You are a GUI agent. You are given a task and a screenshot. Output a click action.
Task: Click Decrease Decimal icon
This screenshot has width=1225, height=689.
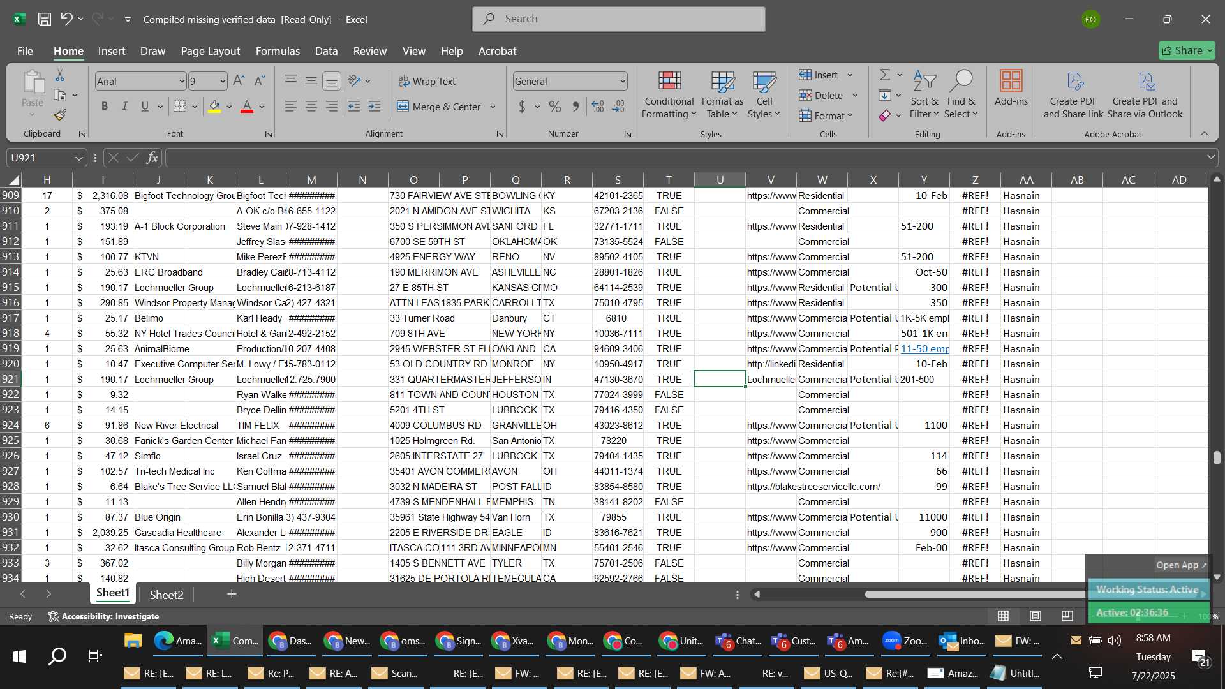point(618,107)
